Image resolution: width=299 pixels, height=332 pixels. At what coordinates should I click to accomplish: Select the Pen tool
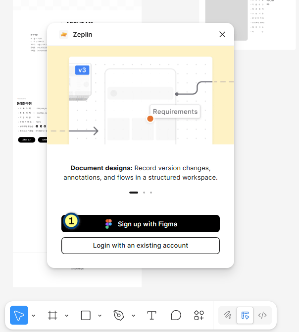point(119,315)
